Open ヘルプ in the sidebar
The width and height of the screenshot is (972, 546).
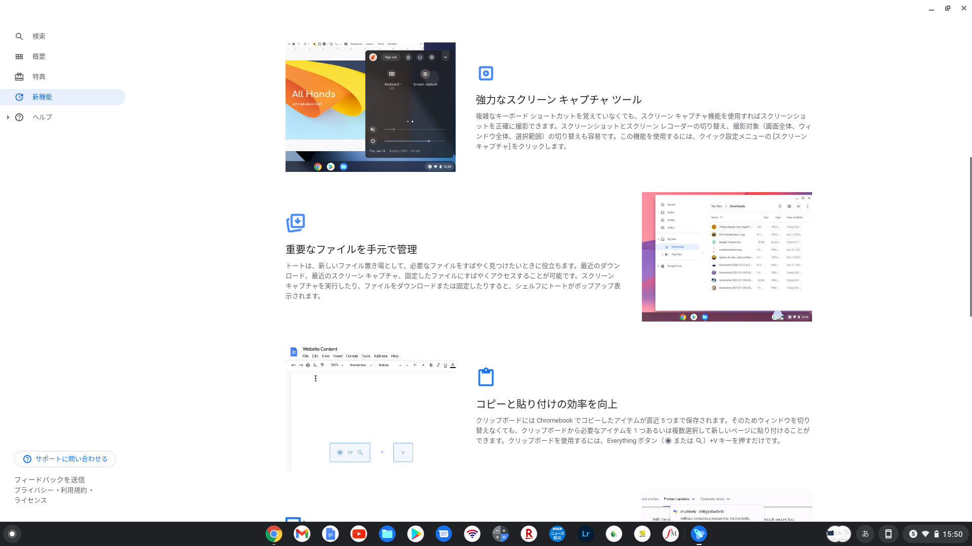tap(63, 117)
